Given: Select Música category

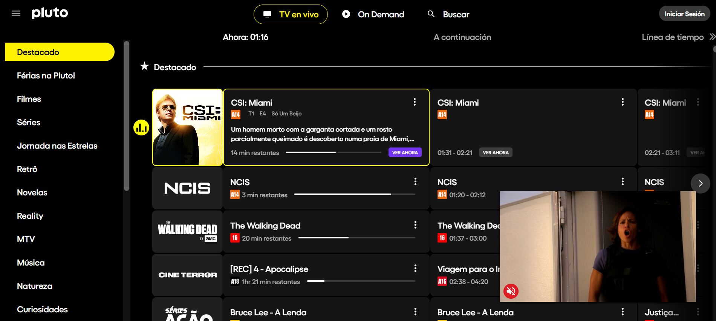Looking at the screenshot, I should [31, 263].
